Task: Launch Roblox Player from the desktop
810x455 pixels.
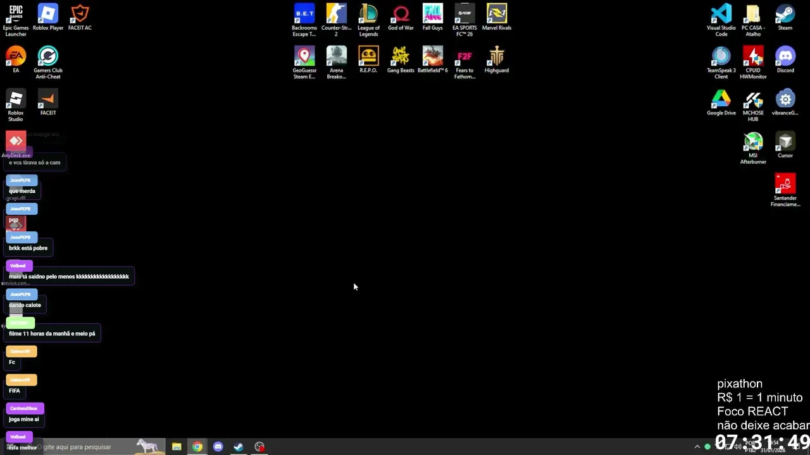Action: pos(48,17)
